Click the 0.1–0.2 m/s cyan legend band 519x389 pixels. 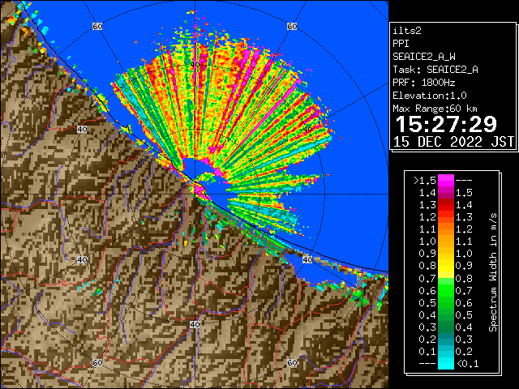446,351
